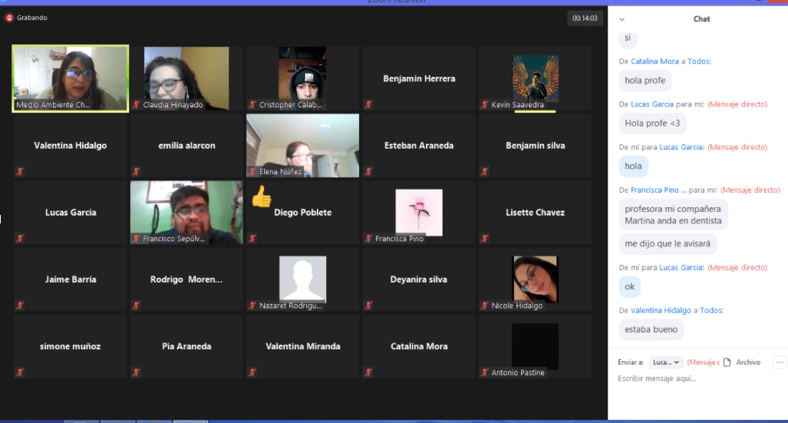788x423 pixels.
Task: Click the muted mic icon on emilia alarcon
Action: tap(136, 171)
